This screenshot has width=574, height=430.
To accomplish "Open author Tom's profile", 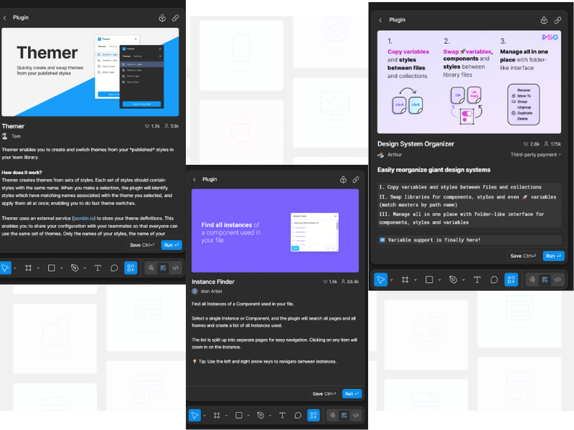I will [11, 136].
